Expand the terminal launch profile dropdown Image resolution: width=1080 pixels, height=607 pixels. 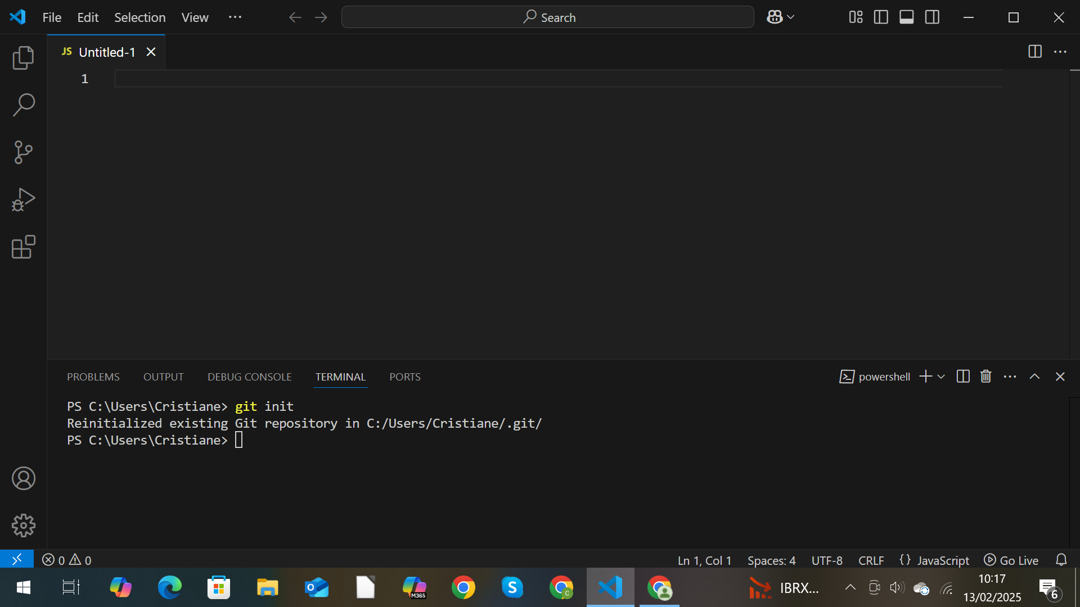941,377
